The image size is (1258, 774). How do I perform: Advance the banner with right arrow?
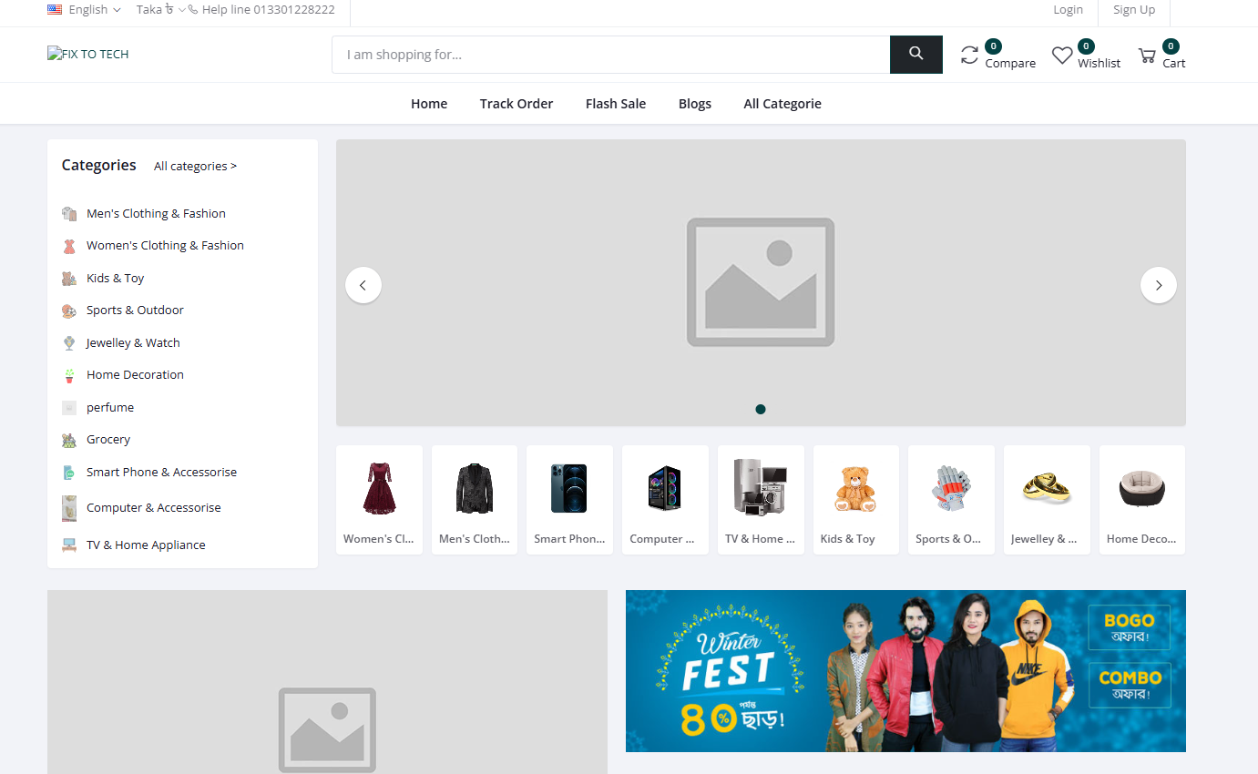[1158, 285]
